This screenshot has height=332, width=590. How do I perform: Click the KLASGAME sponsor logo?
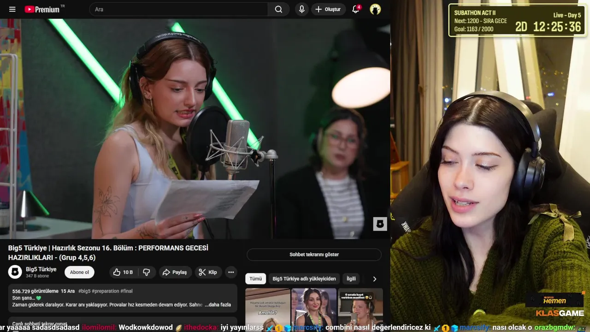pyautogui.click(x=560, y=313)
